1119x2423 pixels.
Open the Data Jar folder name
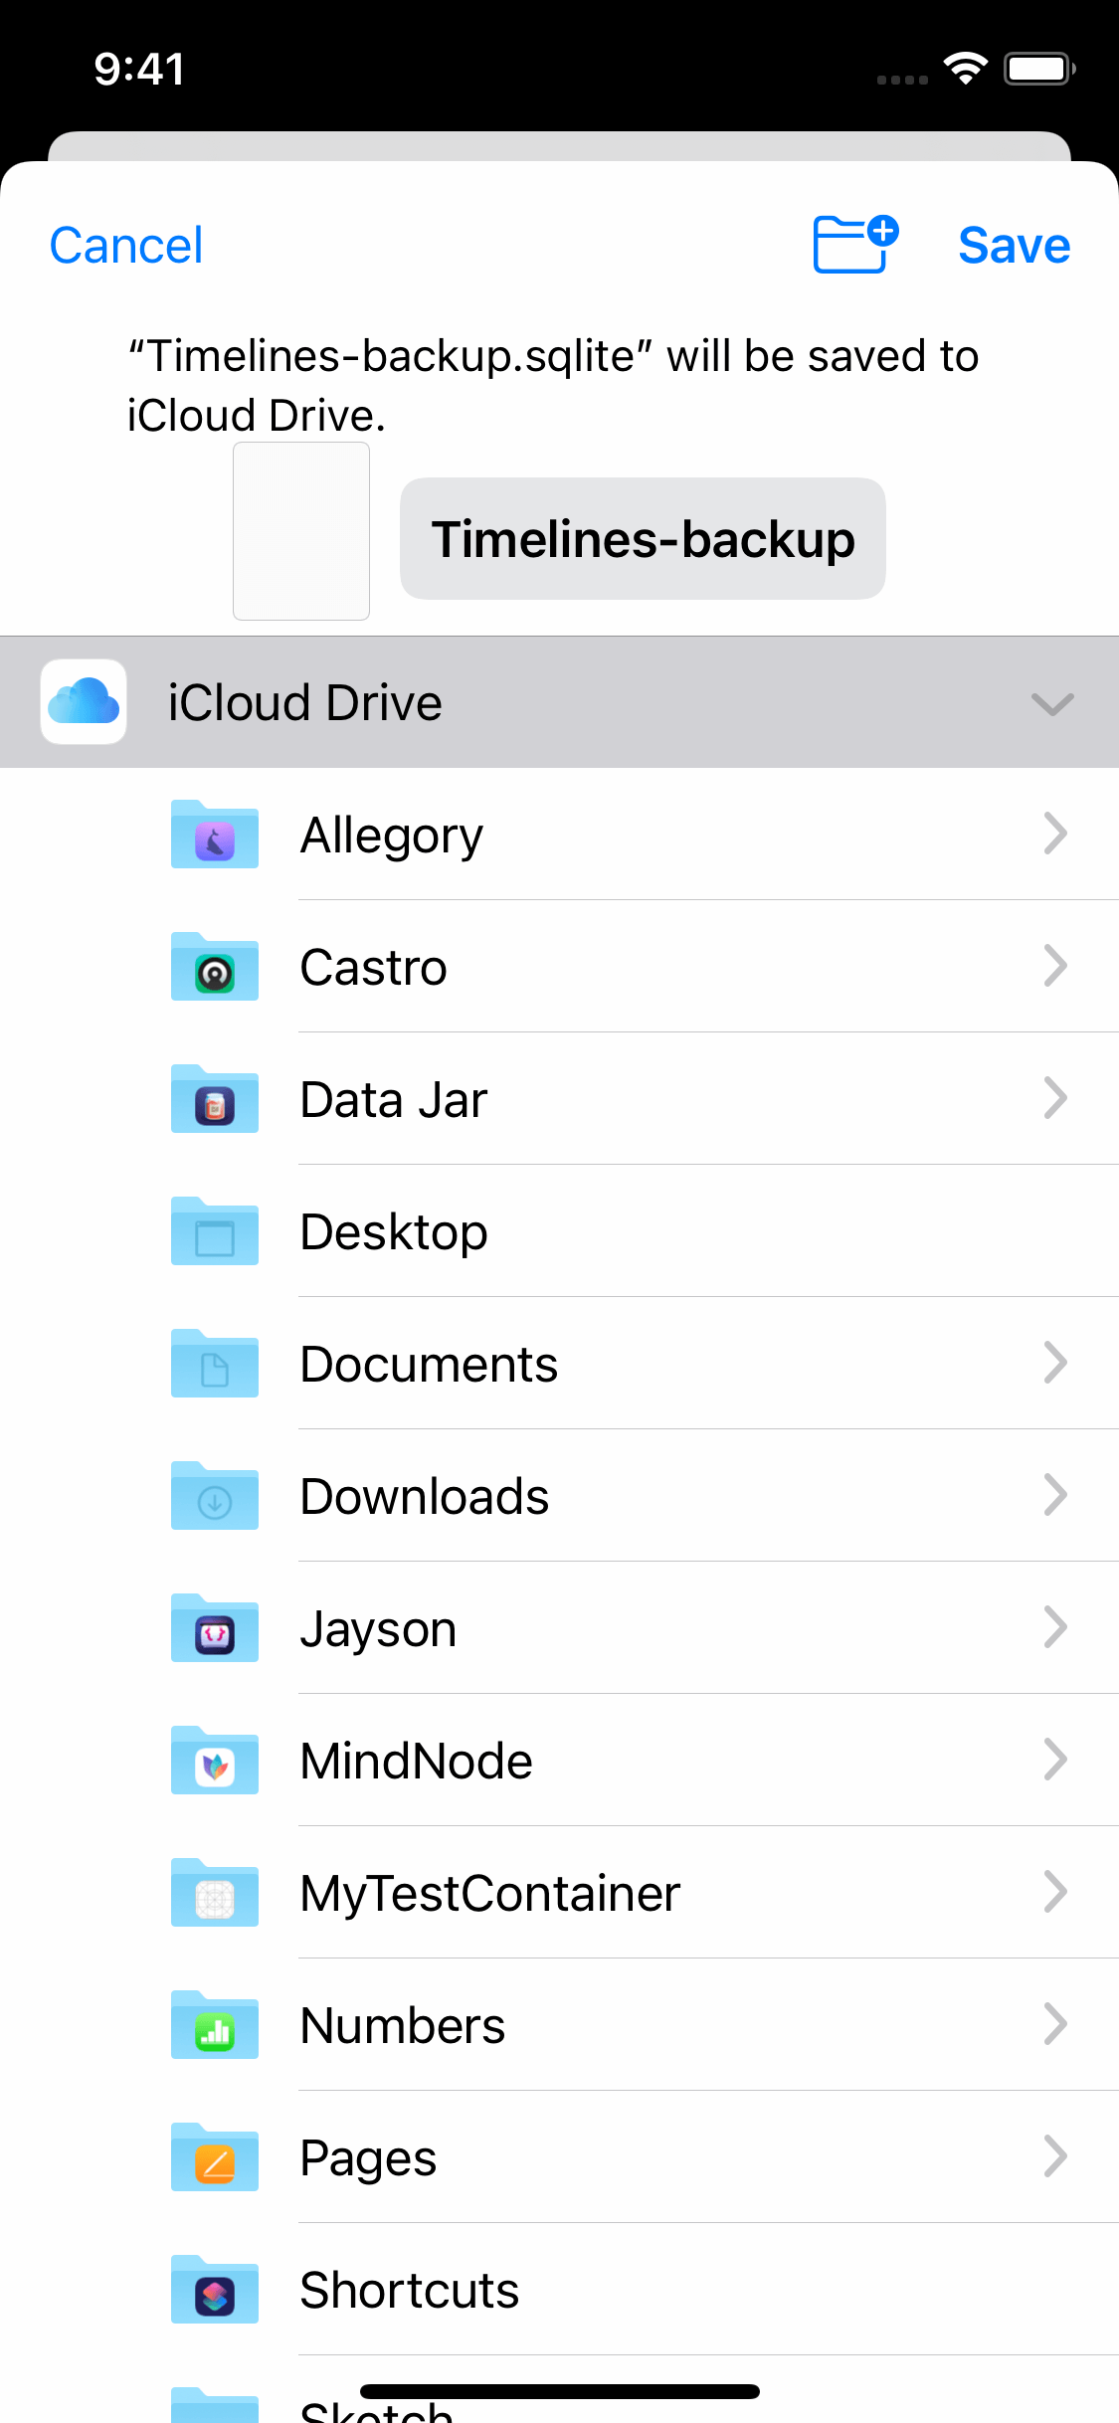click(x=394, y=1100)
